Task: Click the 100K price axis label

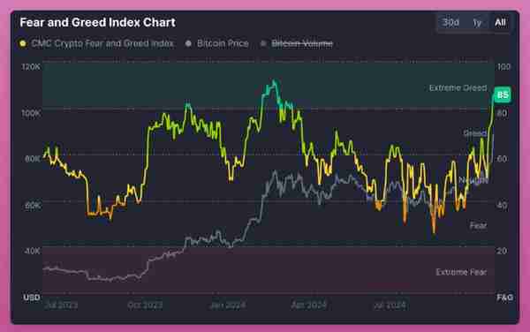Action: coord(31,113)
